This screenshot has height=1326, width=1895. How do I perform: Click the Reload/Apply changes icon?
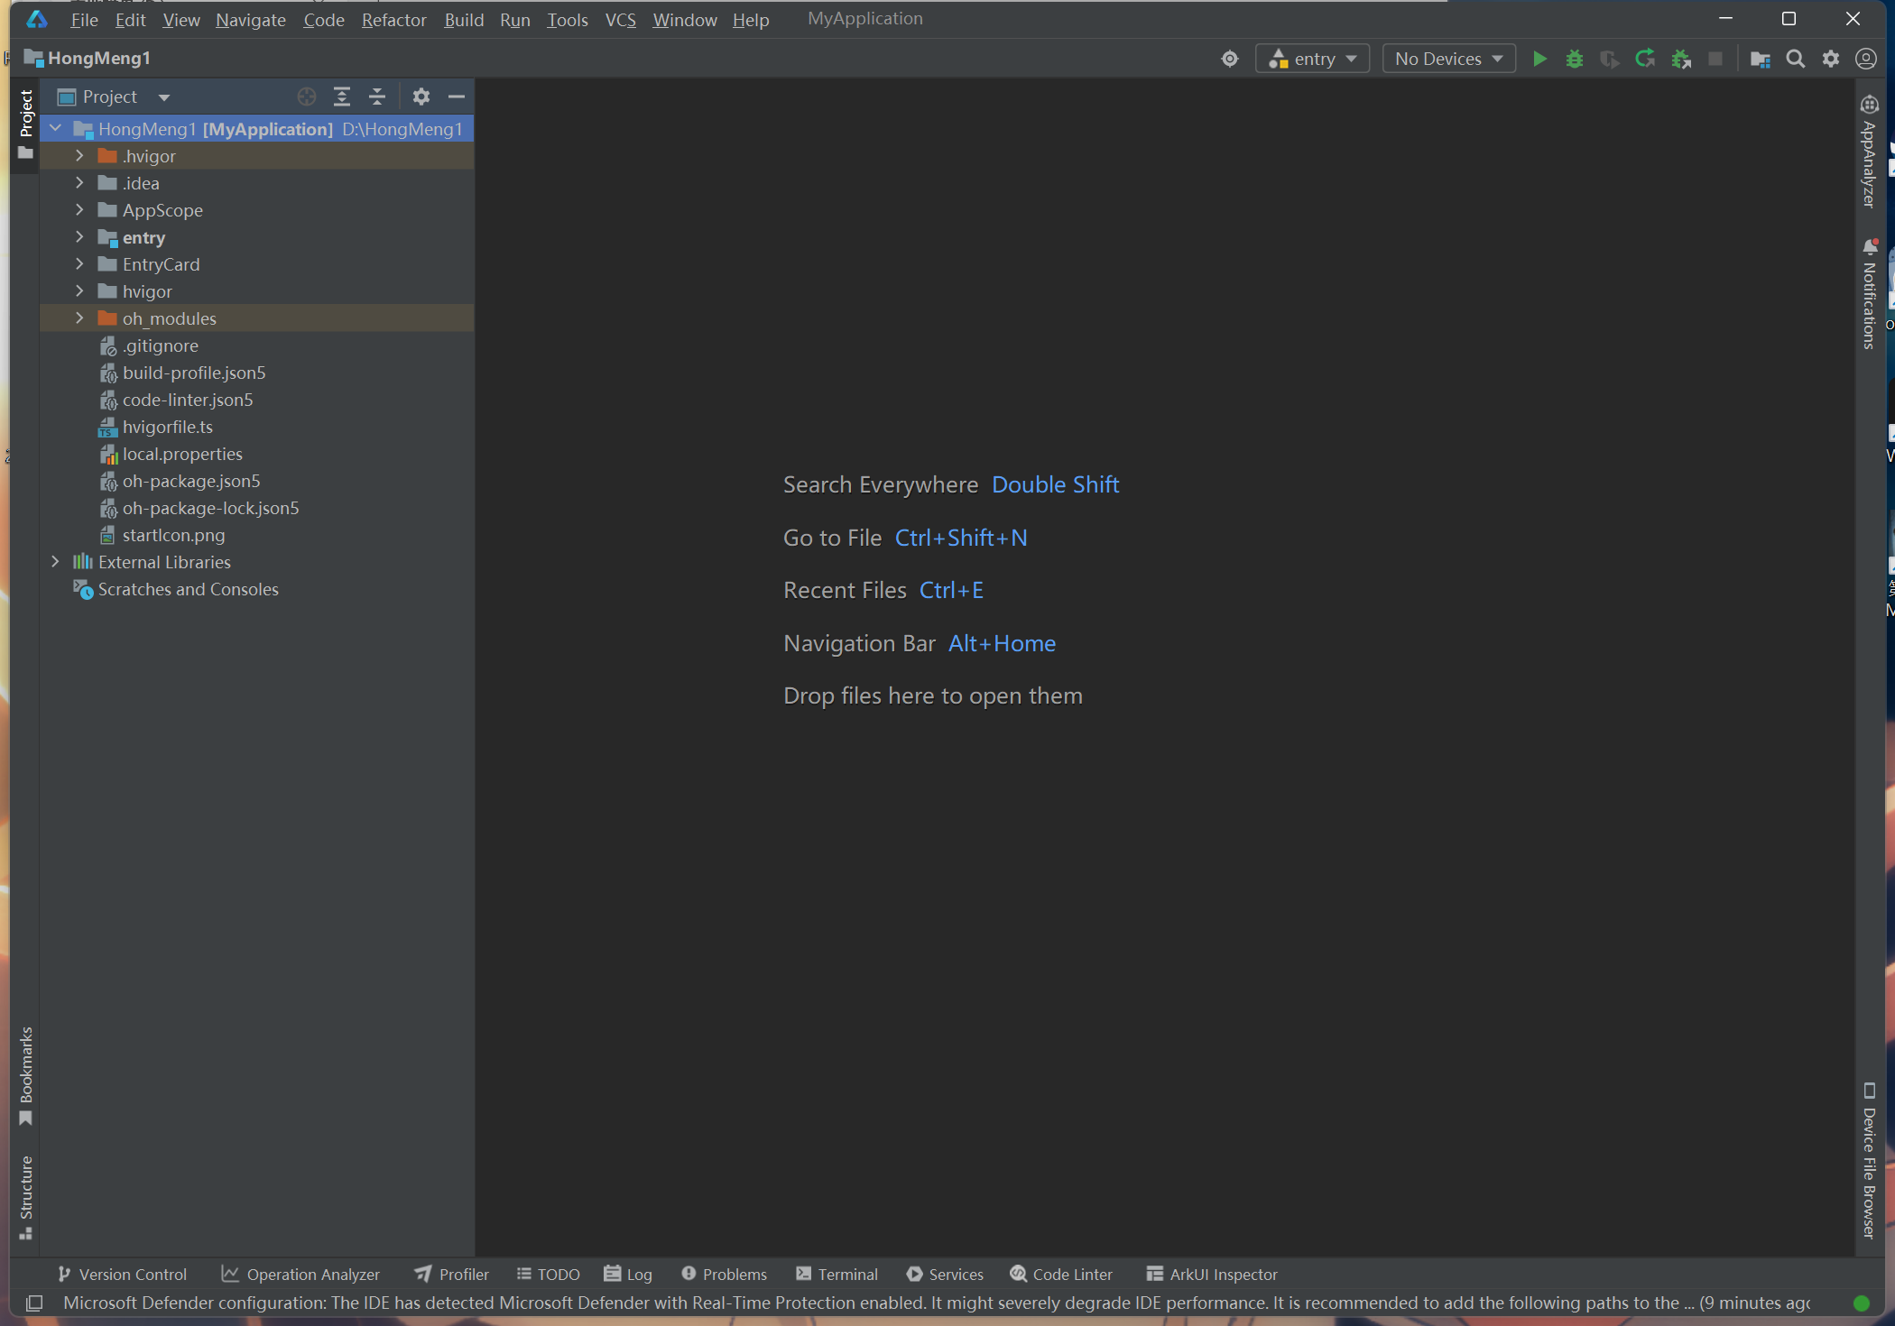(1645, 59)
